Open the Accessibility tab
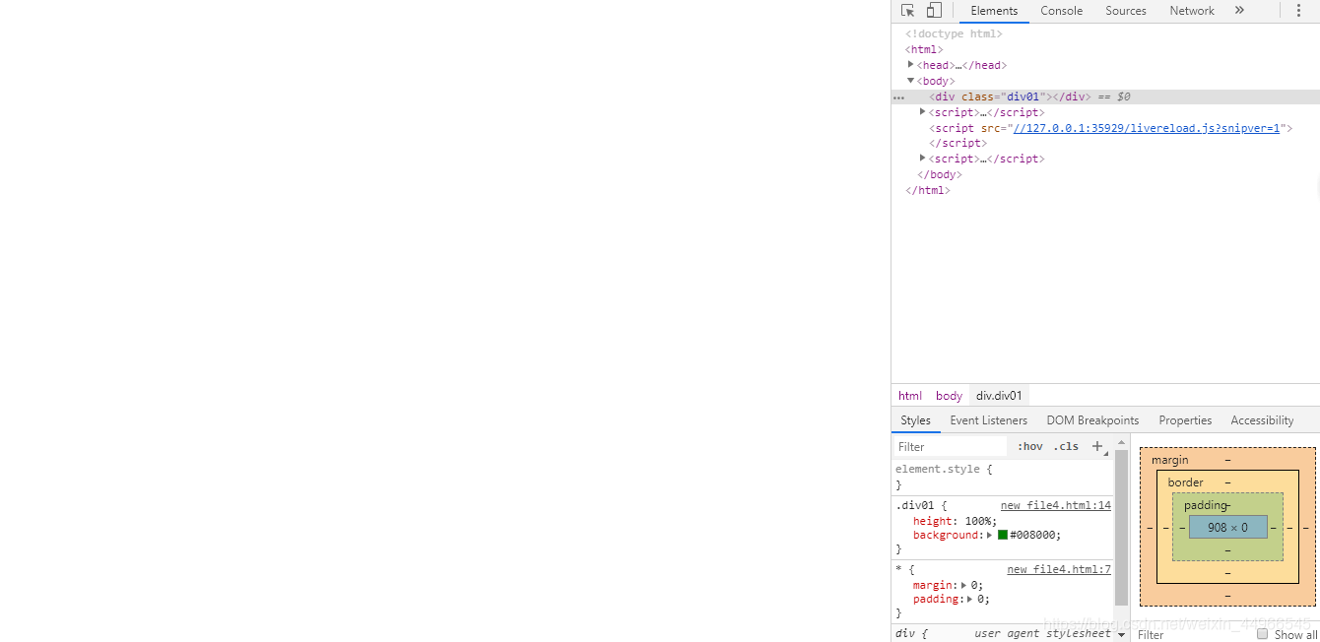 pos(1262,420)
